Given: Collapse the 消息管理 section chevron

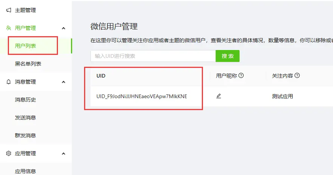Looking at the screenshot, I should pyautogui.click(x=63, y=82).
